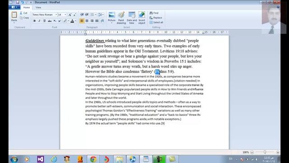Save the document from quick access toolbar
The width and height of the screenshot is (289, 163).
[x=18, y=2]
